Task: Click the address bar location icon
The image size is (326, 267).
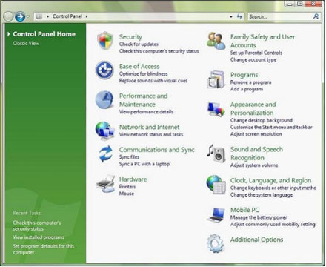Action: [x=39, y=16]
